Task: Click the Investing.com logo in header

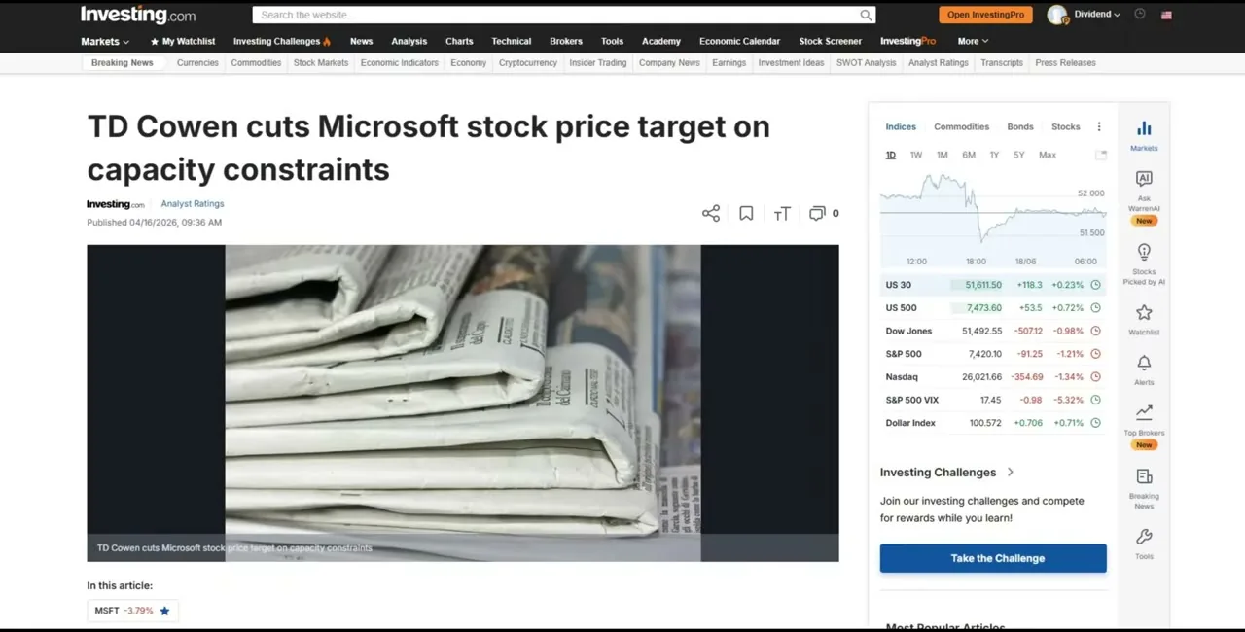Action: coord(137,15)
